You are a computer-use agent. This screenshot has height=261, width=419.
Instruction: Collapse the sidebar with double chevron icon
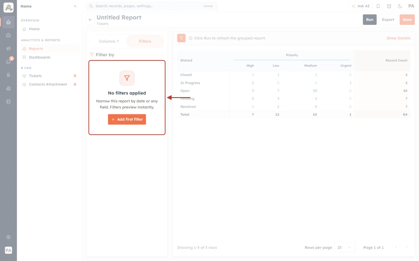tap(75, 6)
